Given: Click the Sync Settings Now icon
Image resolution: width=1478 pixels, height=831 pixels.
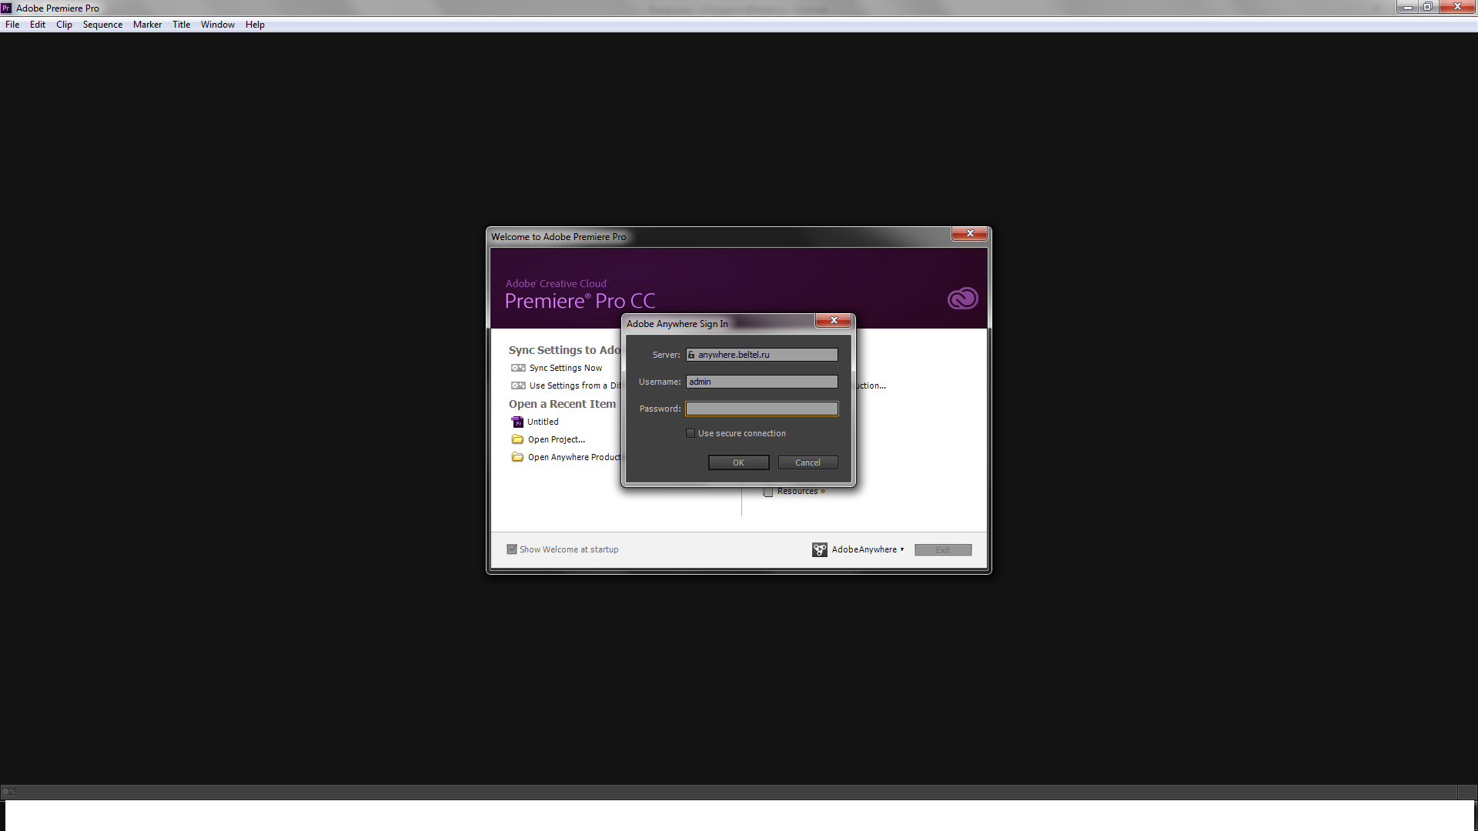Looking at the screenshot, I should [518, 368].
